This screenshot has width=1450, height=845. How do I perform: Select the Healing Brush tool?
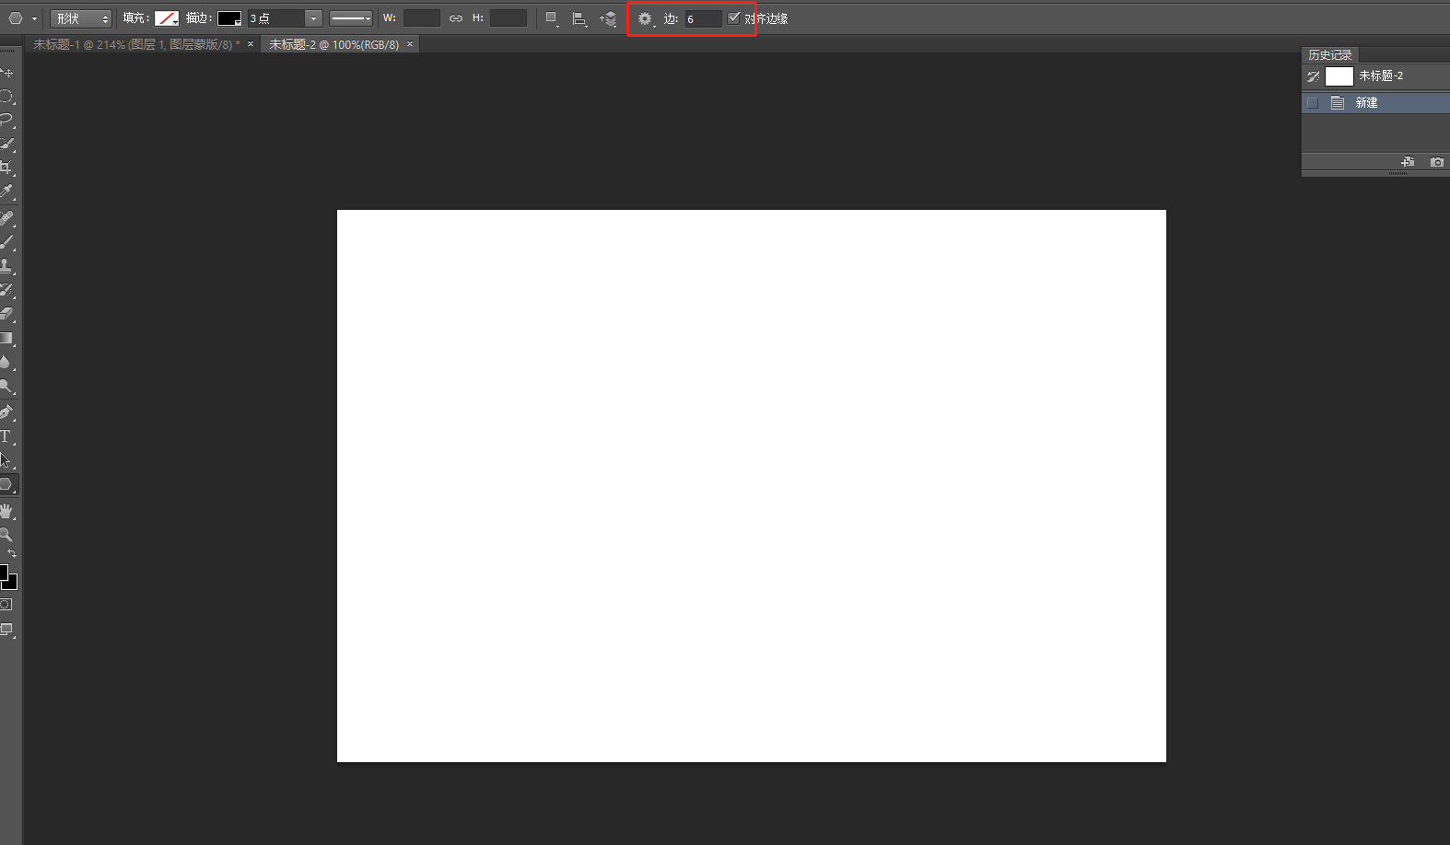coord(6,218)
